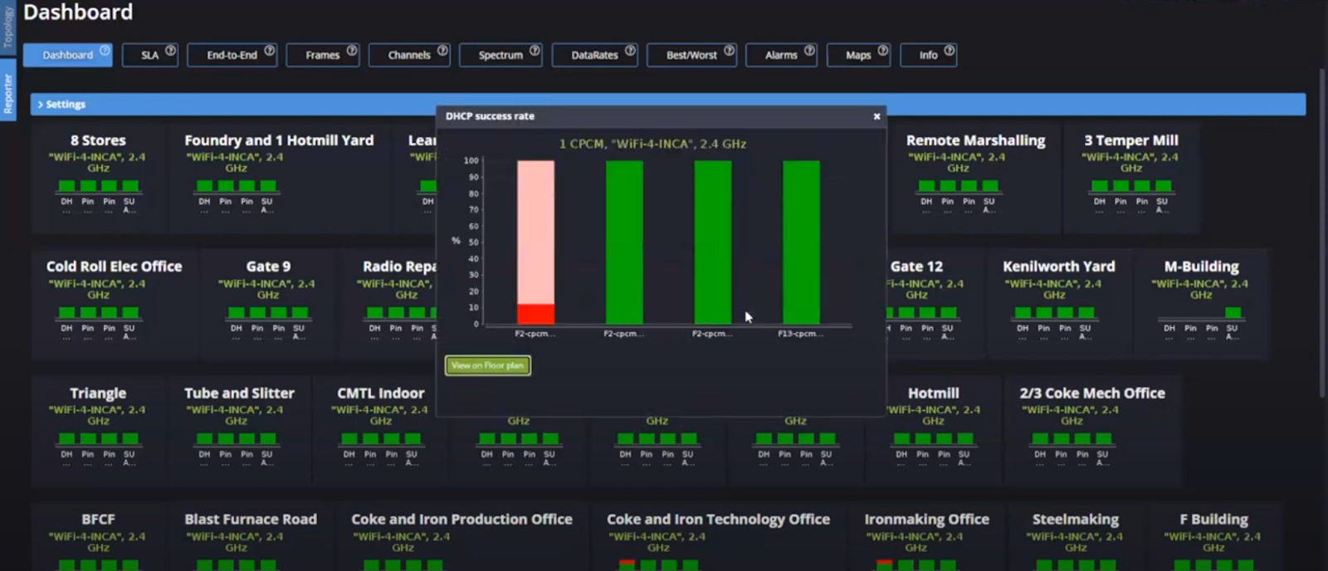Open the Reporter side tab
The image size is (1328, 571).
point(7,94)
